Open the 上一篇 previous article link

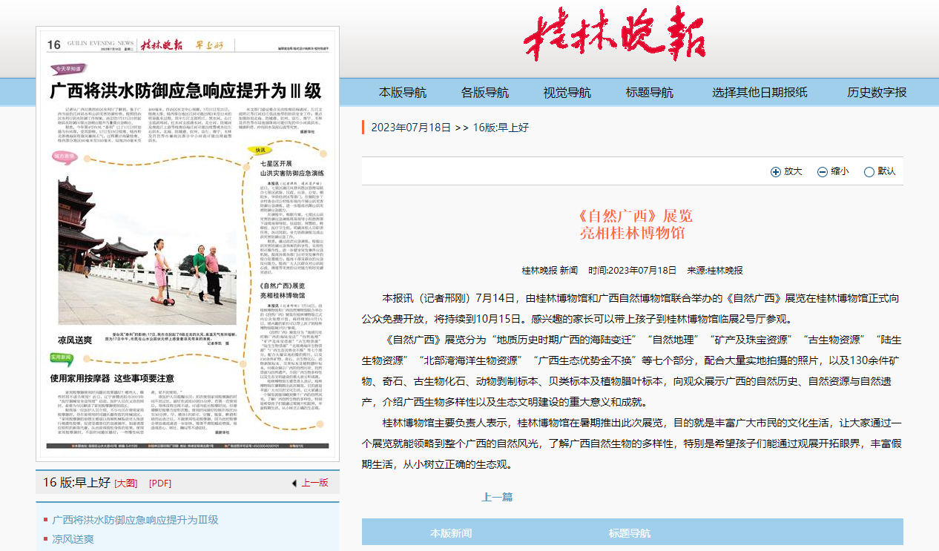[497, 497]
